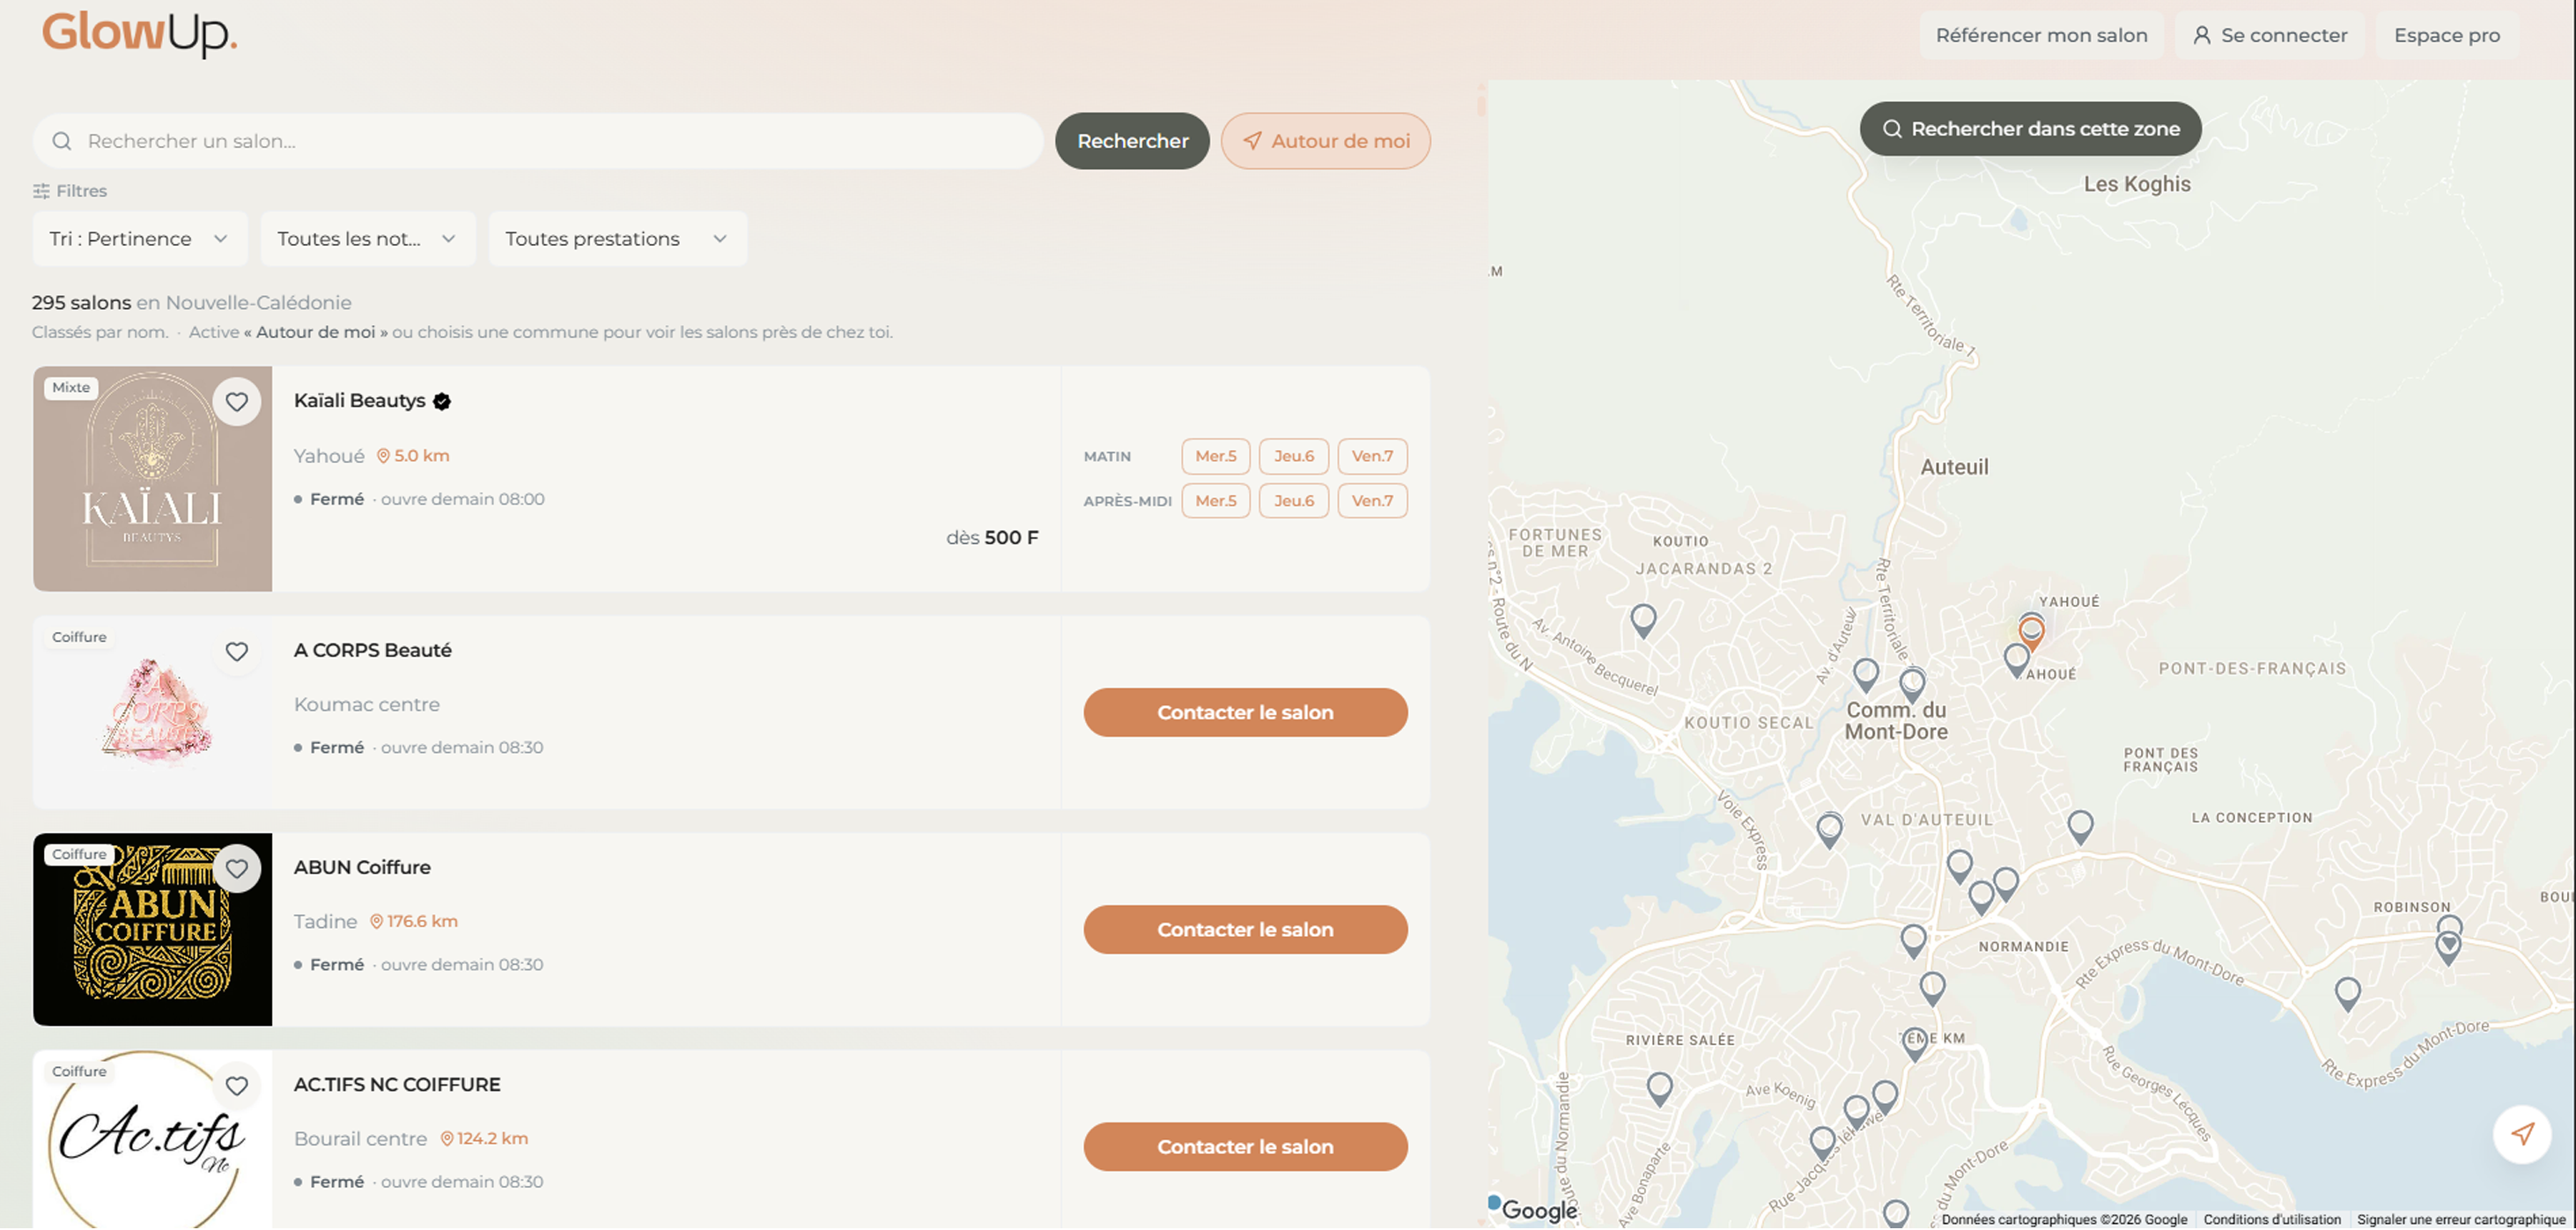The height and width of the screenshot is (1230, 2576).
Task: Contact the A CORPS Beauté salon
Action: [1245, 713]
